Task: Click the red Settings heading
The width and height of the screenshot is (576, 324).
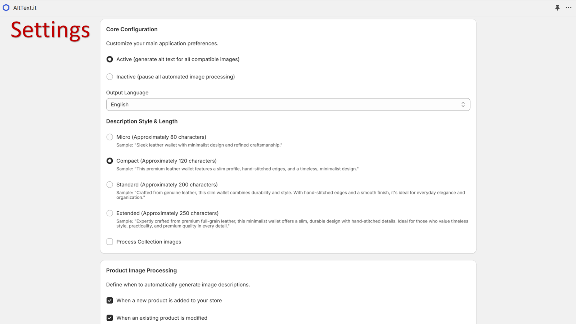Action: [50, 31]
